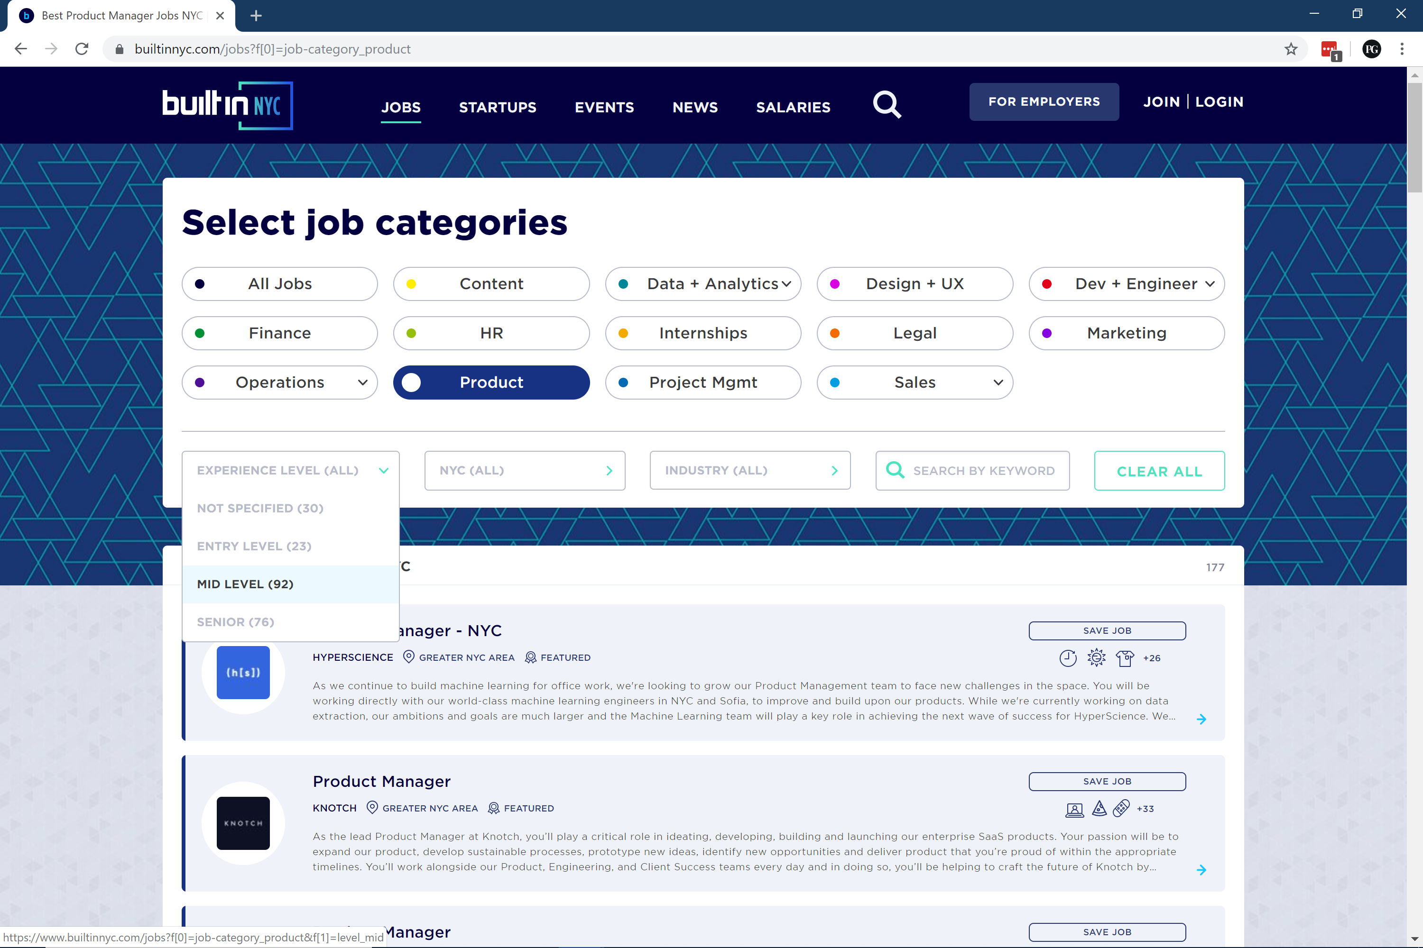Click the featured ribbon icon on HyperScience listing
Screen dimensions: 1423x948
530,657
